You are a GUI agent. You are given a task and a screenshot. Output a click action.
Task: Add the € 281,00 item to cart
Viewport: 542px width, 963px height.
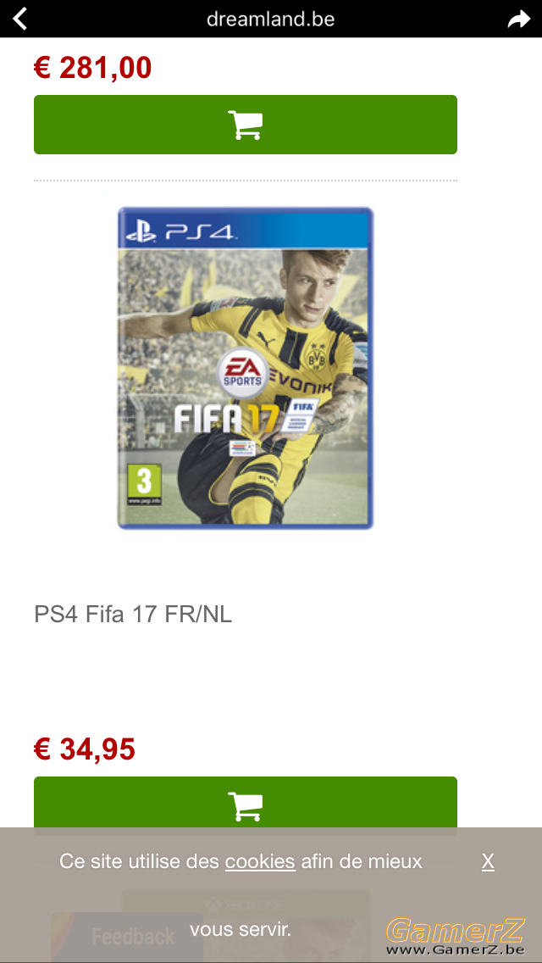pos(246,125)
